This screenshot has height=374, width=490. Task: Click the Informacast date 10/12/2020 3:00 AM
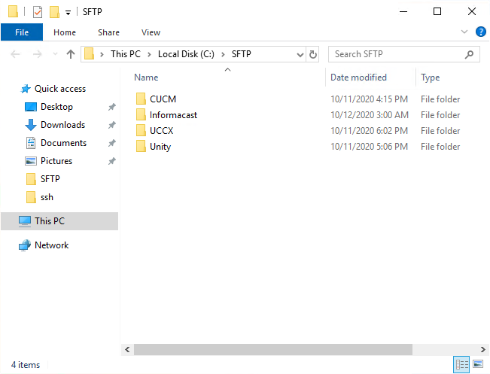tap(370, 115)
